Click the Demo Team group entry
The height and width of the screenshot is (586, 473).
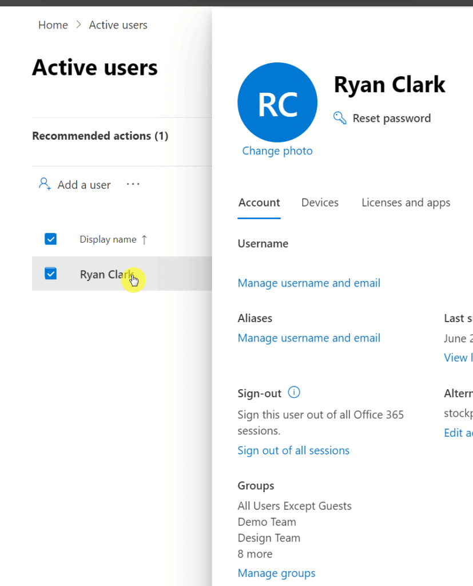point(267,522)
